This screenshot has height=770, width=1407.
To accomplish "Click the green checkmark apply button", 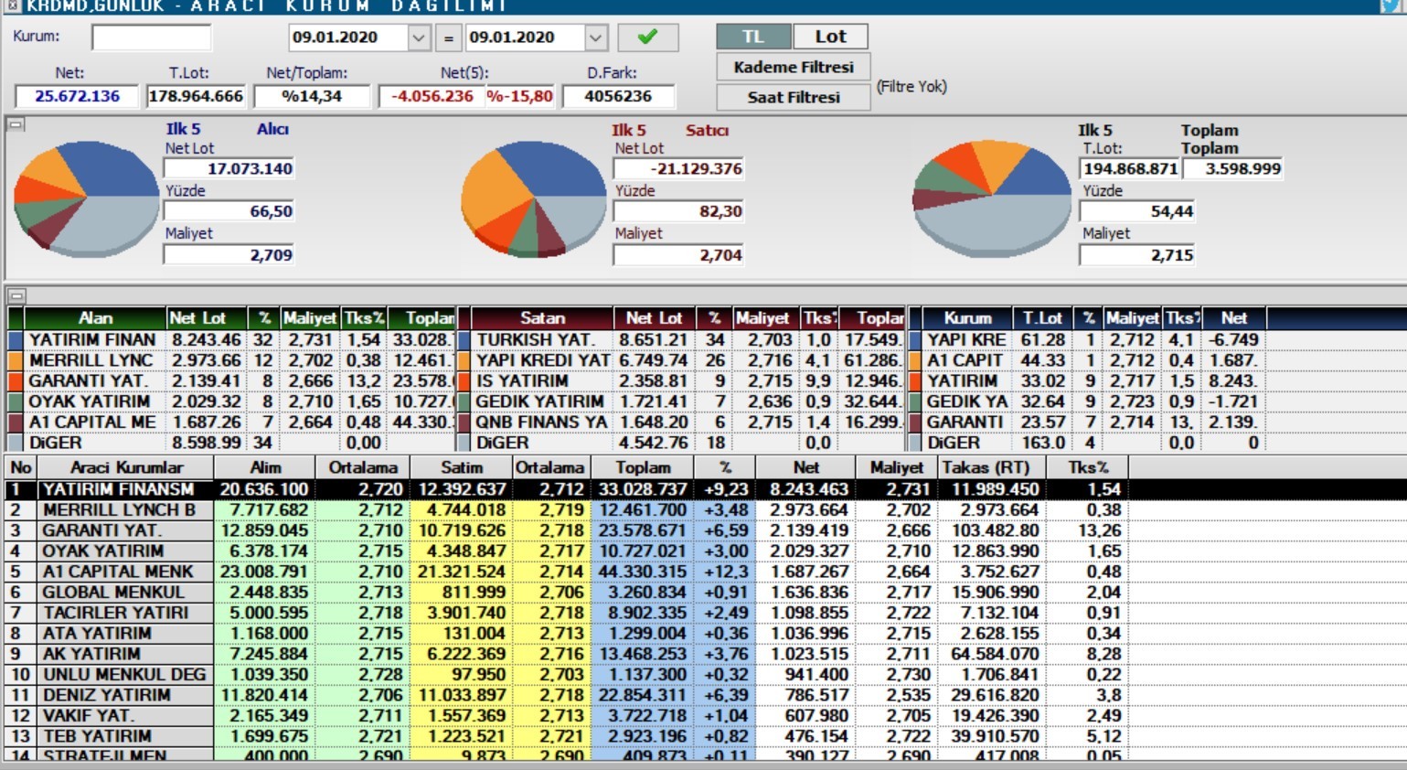I will 648,37.
